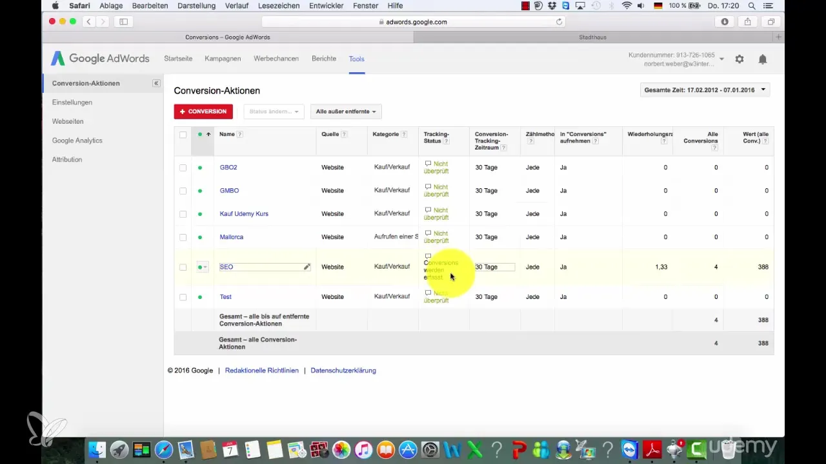Screen dimensions: 826x464
Task: Select Attribution in the sidebar
Action: [x=68, y=159]
